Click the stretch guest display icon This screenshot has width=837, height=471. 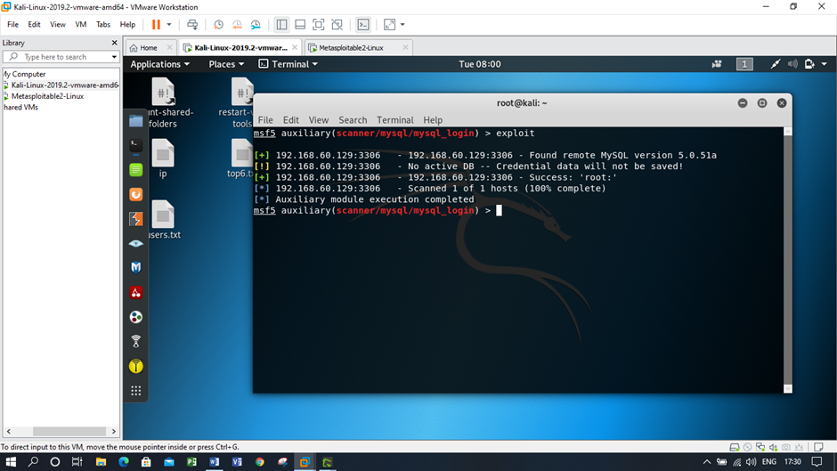pyautogui.click(x=390, y=25)
